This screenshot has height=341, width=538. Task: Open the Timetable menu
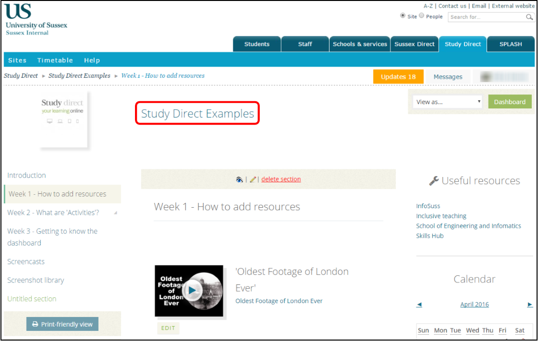pos(55,60)
